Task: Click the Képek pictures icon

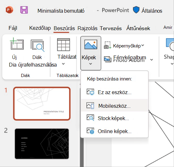Action: point(91,44)
